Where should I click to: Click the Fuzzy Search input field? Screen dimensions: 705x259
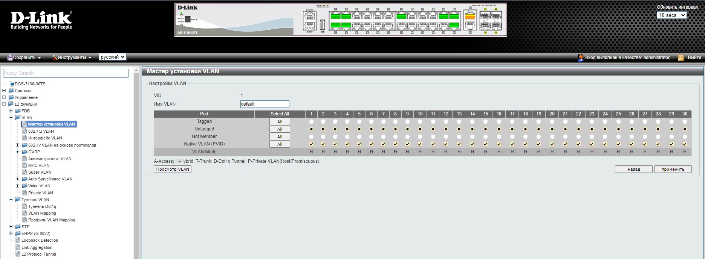tap(66, 73)
